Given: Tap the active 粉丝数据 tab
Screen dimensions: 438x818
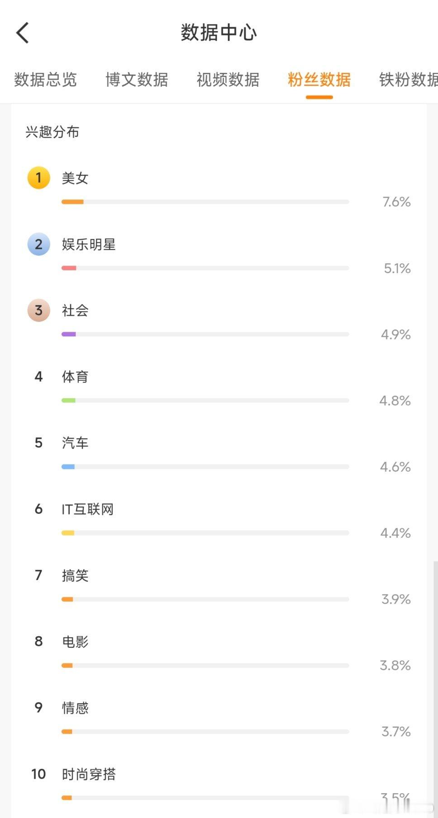Looking at the screenshot, I should tap(319, 80).
